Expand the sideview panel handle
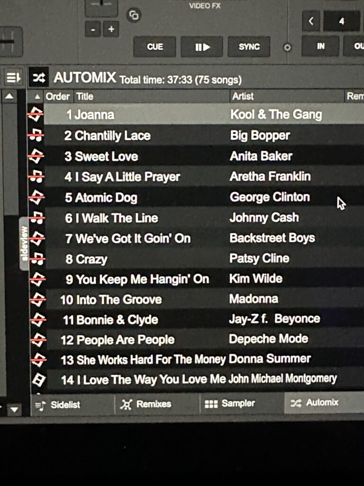 click(x=24, y=243)
